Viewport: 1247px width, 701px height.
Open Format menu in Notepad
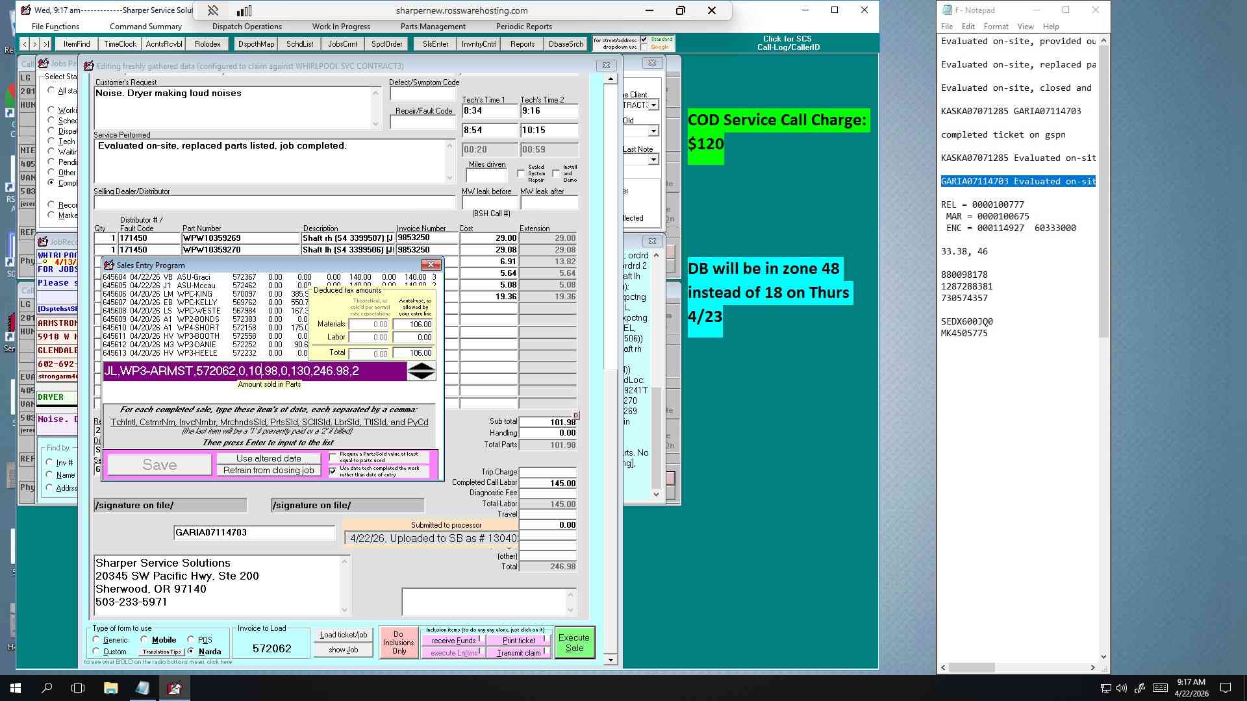[996, 27]
